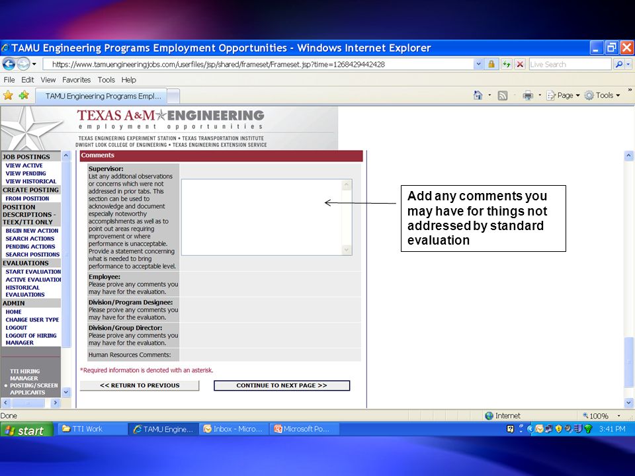635x476 pixels.
Task: Click the search magnifier button
Action: point(618,64)
